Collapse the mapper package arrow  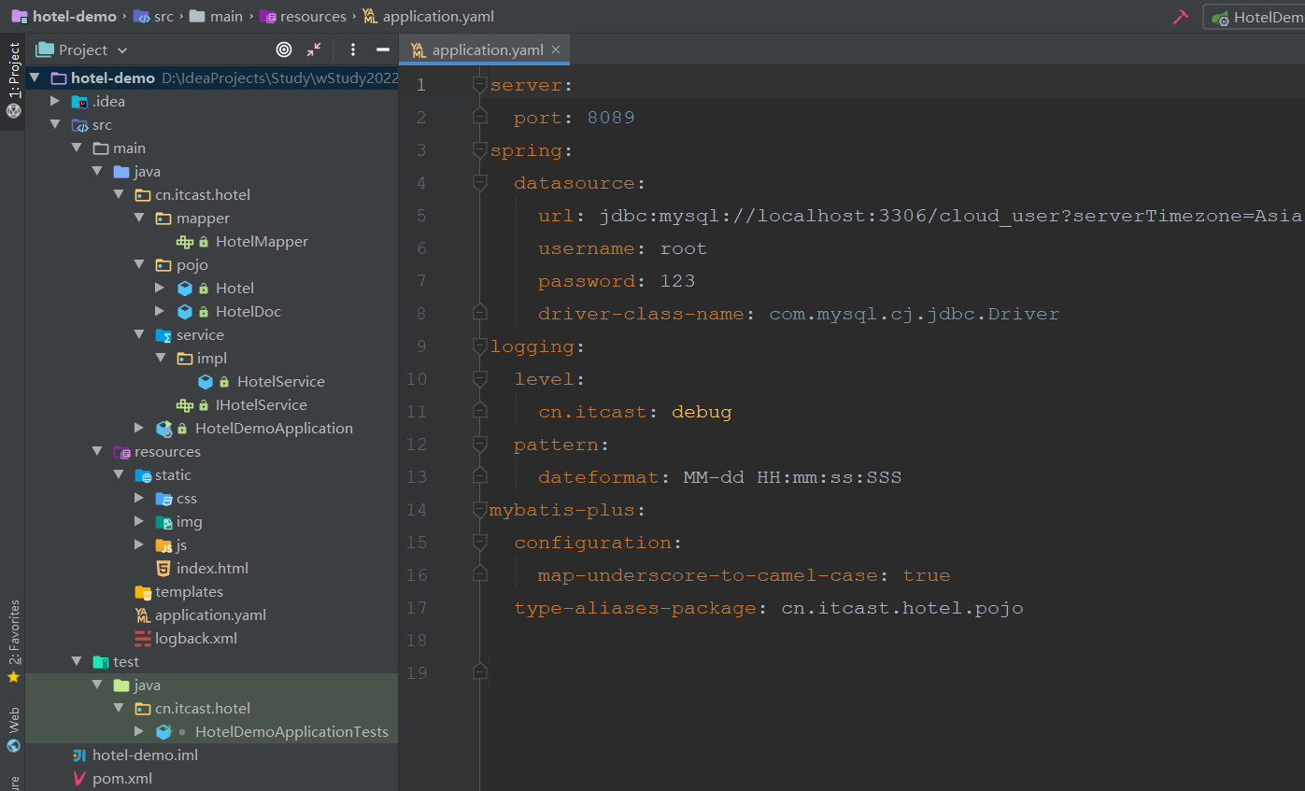(x=139, y=218)
